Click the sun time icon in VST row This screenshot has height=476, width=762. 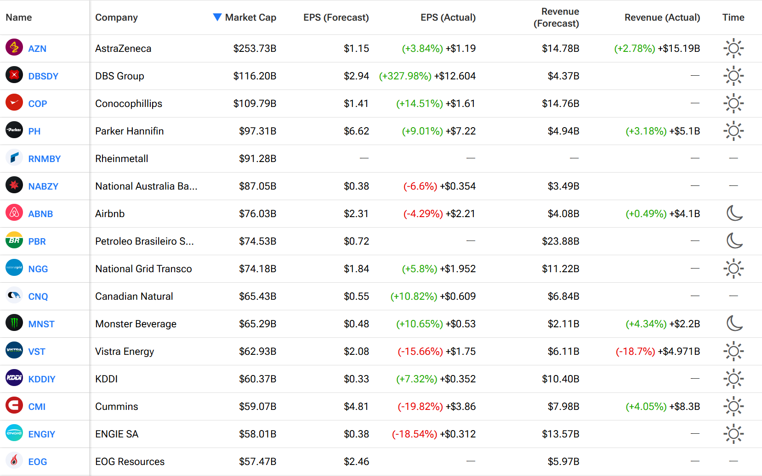[734, 351]
